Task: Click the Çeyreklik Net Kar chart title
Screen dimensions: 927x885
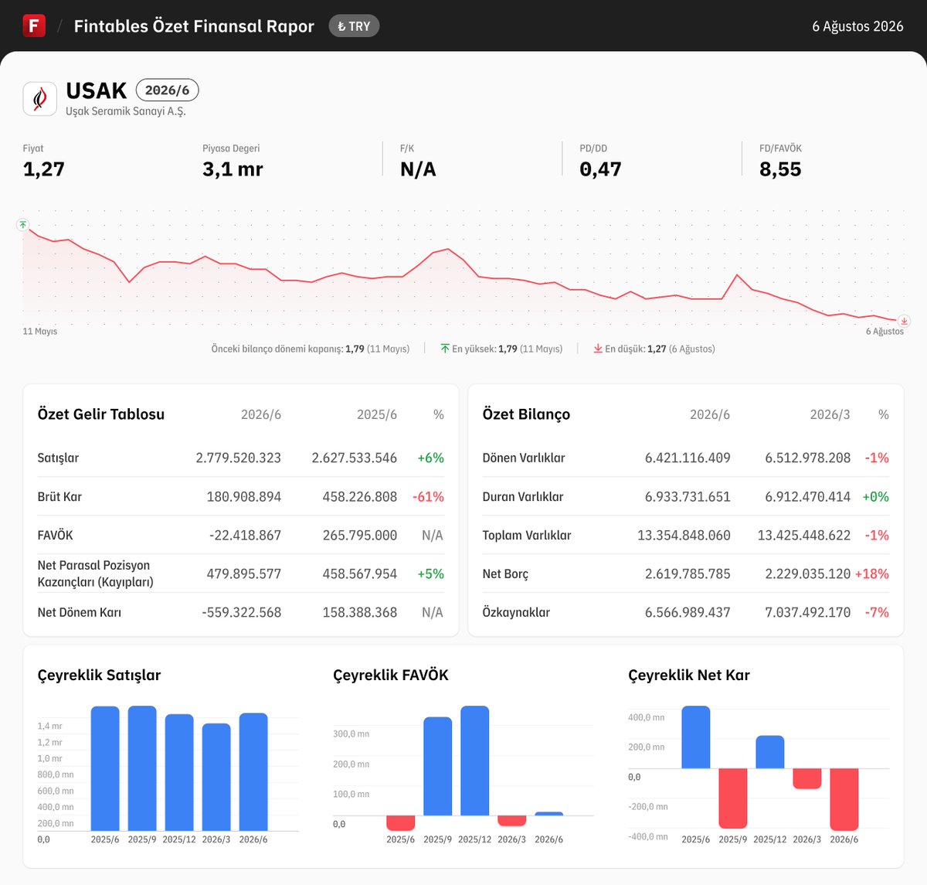Action: [x=689, y=675]
